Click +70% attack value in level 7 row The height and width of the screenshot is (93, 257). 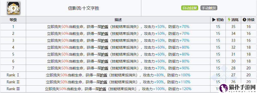pos(160,68)
